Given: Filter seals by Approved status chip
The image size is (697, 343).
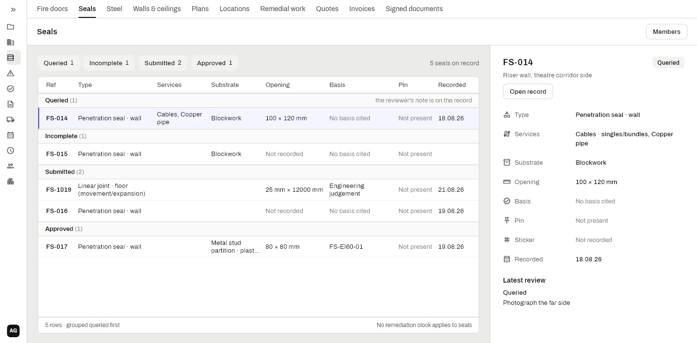Looking at the screenshot, I should point(214,63).
